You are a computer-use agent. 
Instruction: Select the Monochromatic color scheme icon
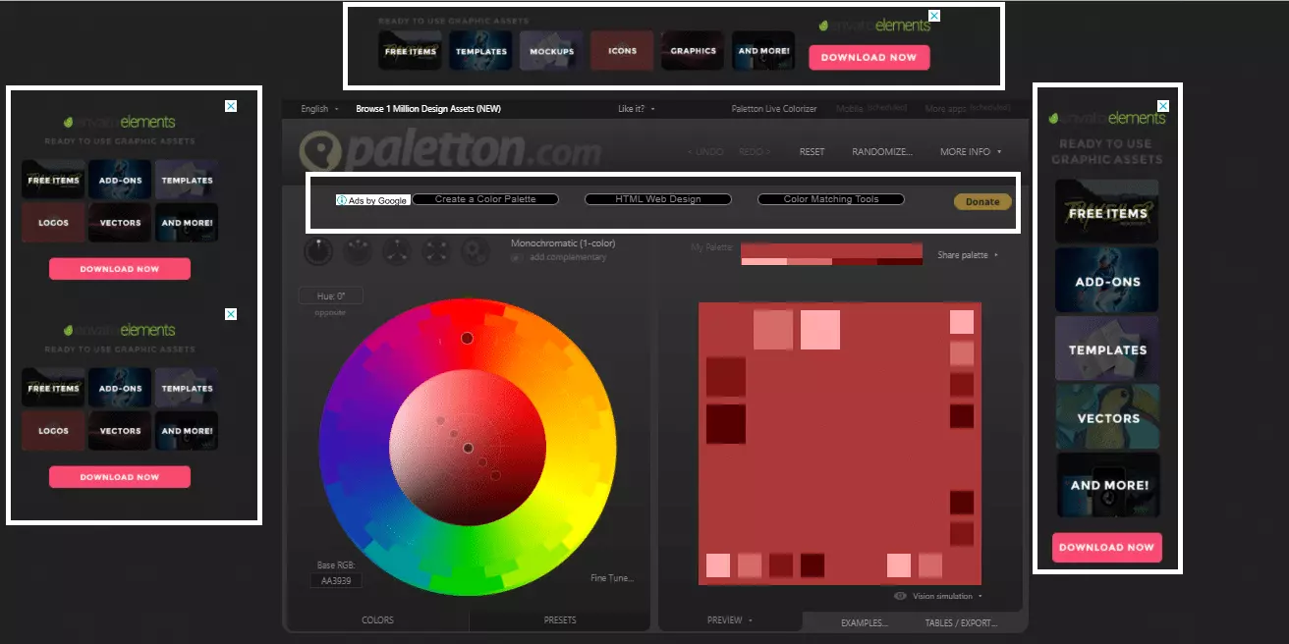point(318,251)
